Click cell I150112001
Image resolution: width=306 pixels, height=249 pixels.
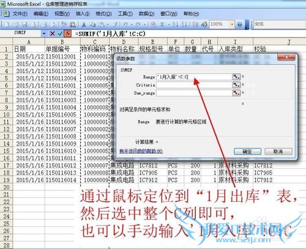[62, 56]
